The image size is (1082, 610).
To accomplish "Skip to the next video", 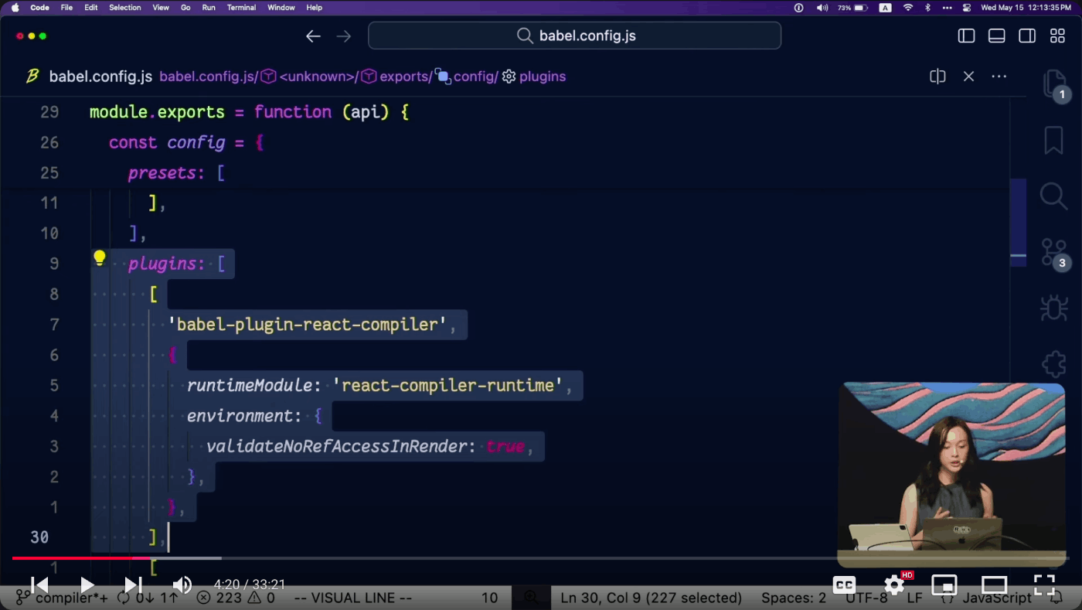I will (x=133, y=585).
